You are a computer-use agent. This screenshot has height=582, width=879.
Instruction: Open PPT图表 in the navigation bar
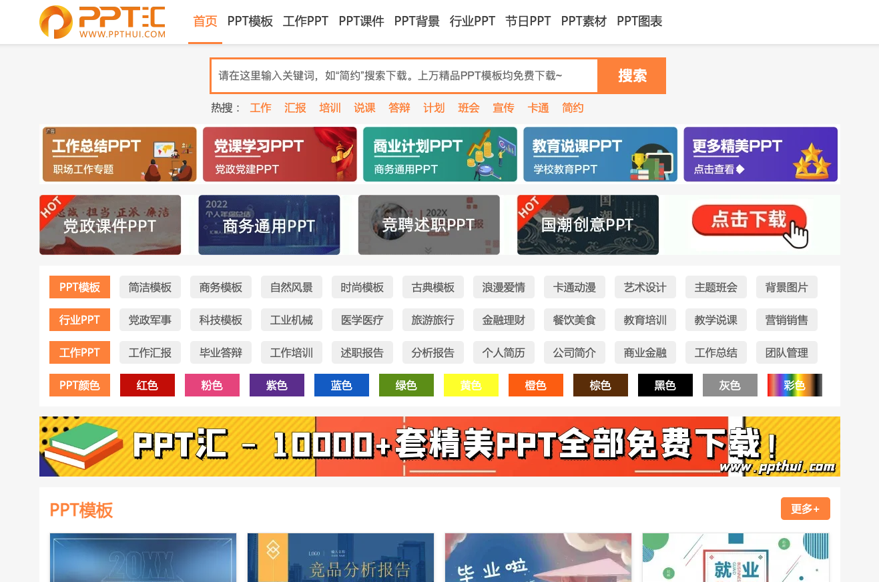(x=639, y=21)
